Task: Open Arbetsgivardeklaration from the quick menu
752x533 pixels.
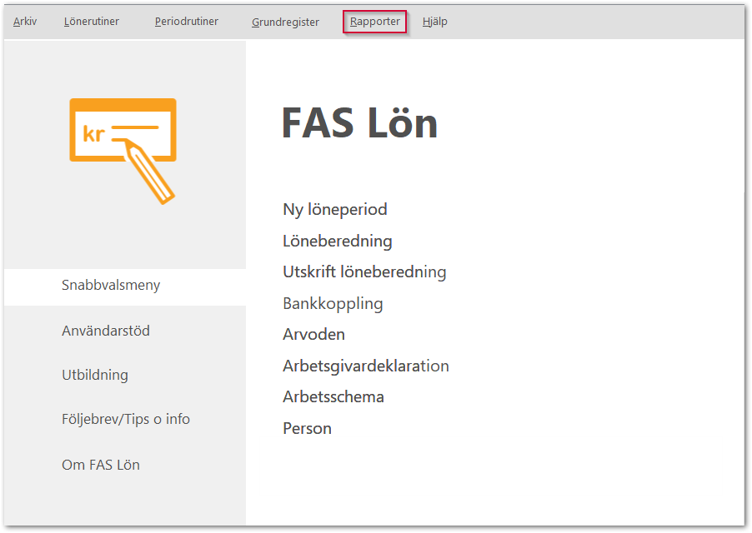Action: 366,366
